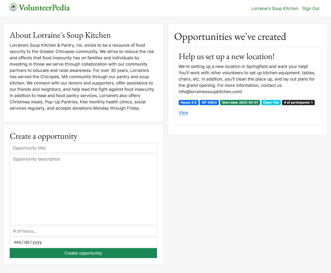Click the number of participants badge
The width and height of the screenshot is (331, 273).
pyautogui.click(x=298, y=103)
